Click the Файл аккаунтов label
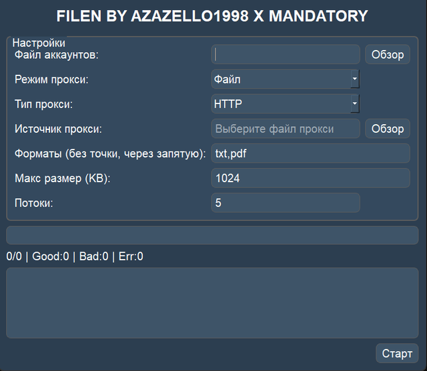Viewport: 427px width, 371px height. (x=56, y=55)
